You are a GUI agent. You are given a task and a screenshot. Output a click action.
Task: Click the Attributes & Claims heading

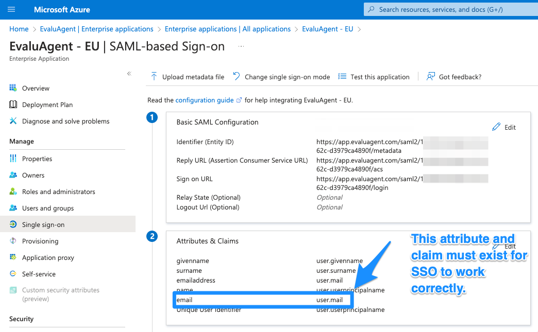coord(207,241)
